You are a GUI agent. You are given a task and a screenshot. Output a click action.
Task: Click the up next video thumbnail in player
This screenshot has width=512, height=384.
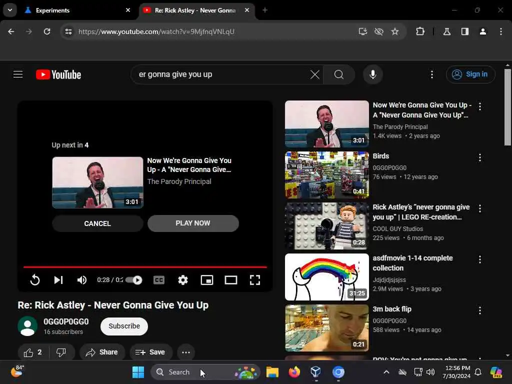(x=97, y=182)
